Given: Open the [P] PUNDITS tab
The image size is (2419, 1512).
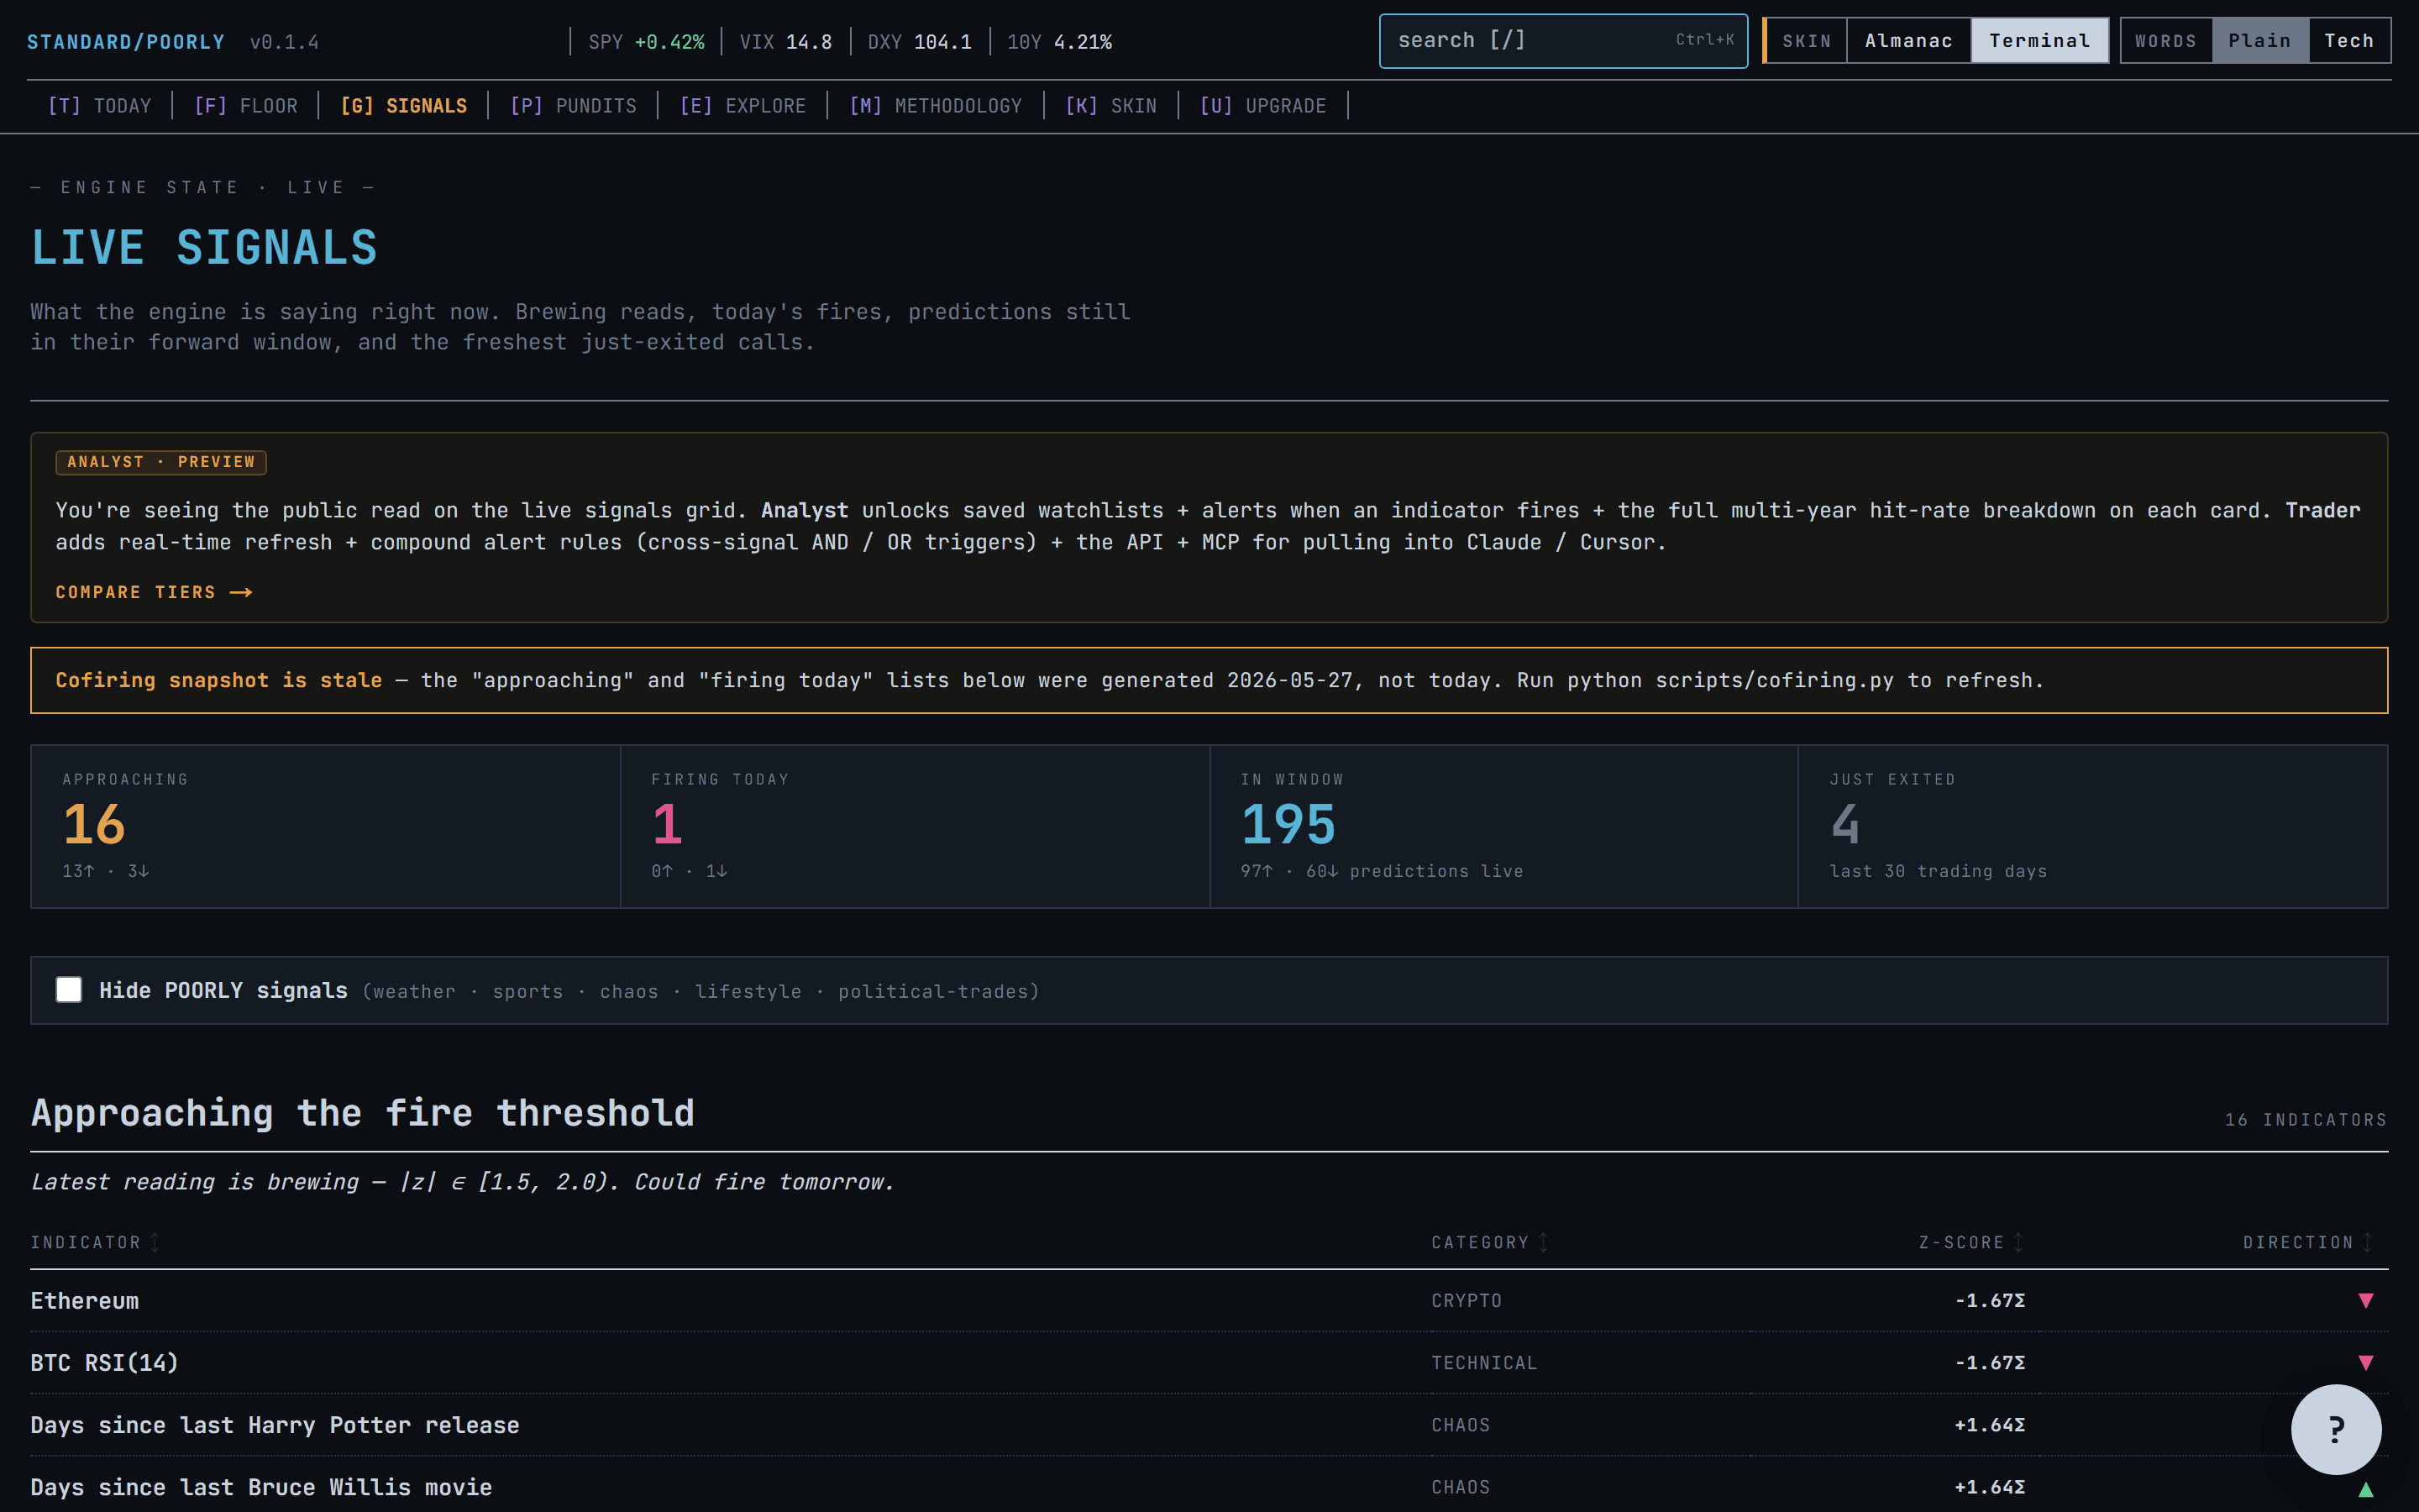Looking at the screenshot, I should (x=573, y=106).
